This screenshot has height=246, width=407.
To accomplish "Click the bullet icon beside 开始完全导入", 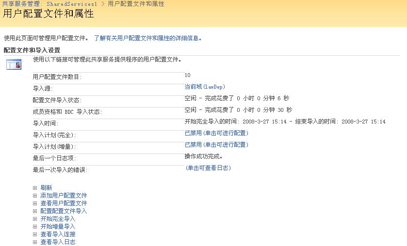I will pos(35,219).
